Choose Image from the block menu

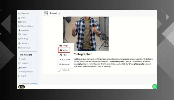(66, 46)
